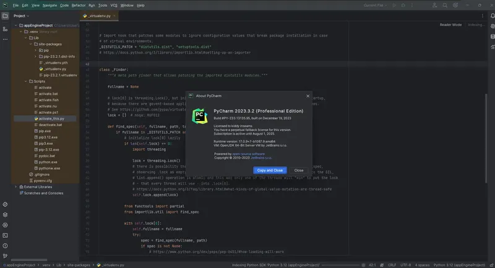This screenshot has width=495, height=268.
Task: Open Database tool window icon
Action: coord(492,36)
